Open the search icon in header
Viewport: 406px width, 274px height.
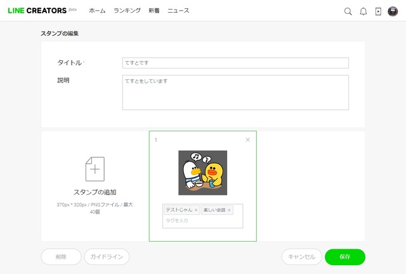[348, 11]
